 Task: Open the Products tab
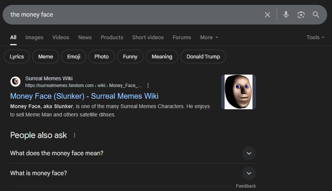(112, 37)
